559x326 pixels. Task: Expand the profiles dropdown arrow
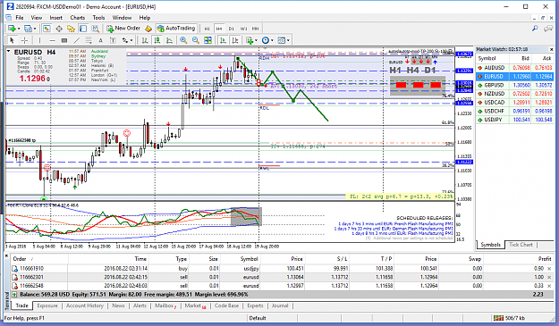click(35, 29)
